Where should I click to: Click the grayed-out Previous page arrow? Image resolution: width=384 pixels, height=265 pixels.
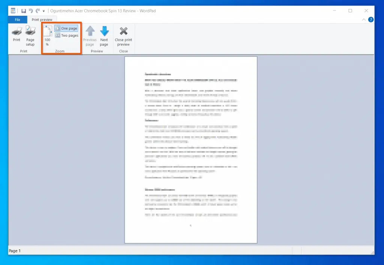[90, 36]
